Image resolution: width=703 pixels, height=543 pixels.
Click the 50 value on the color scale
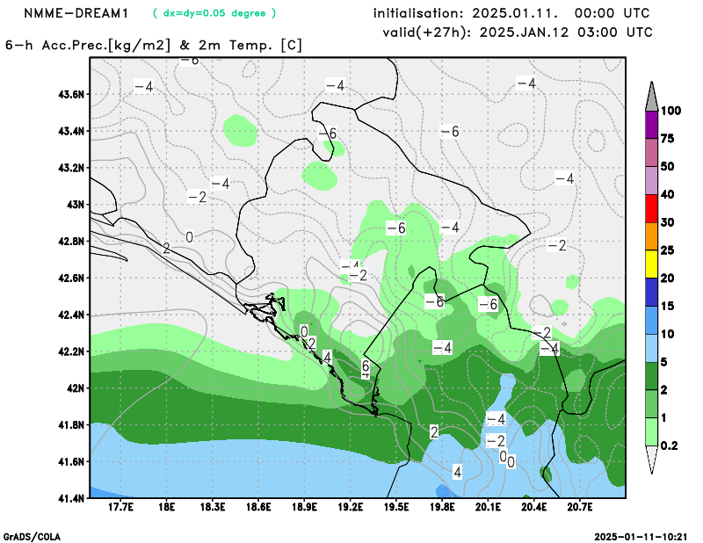(668, 167)
